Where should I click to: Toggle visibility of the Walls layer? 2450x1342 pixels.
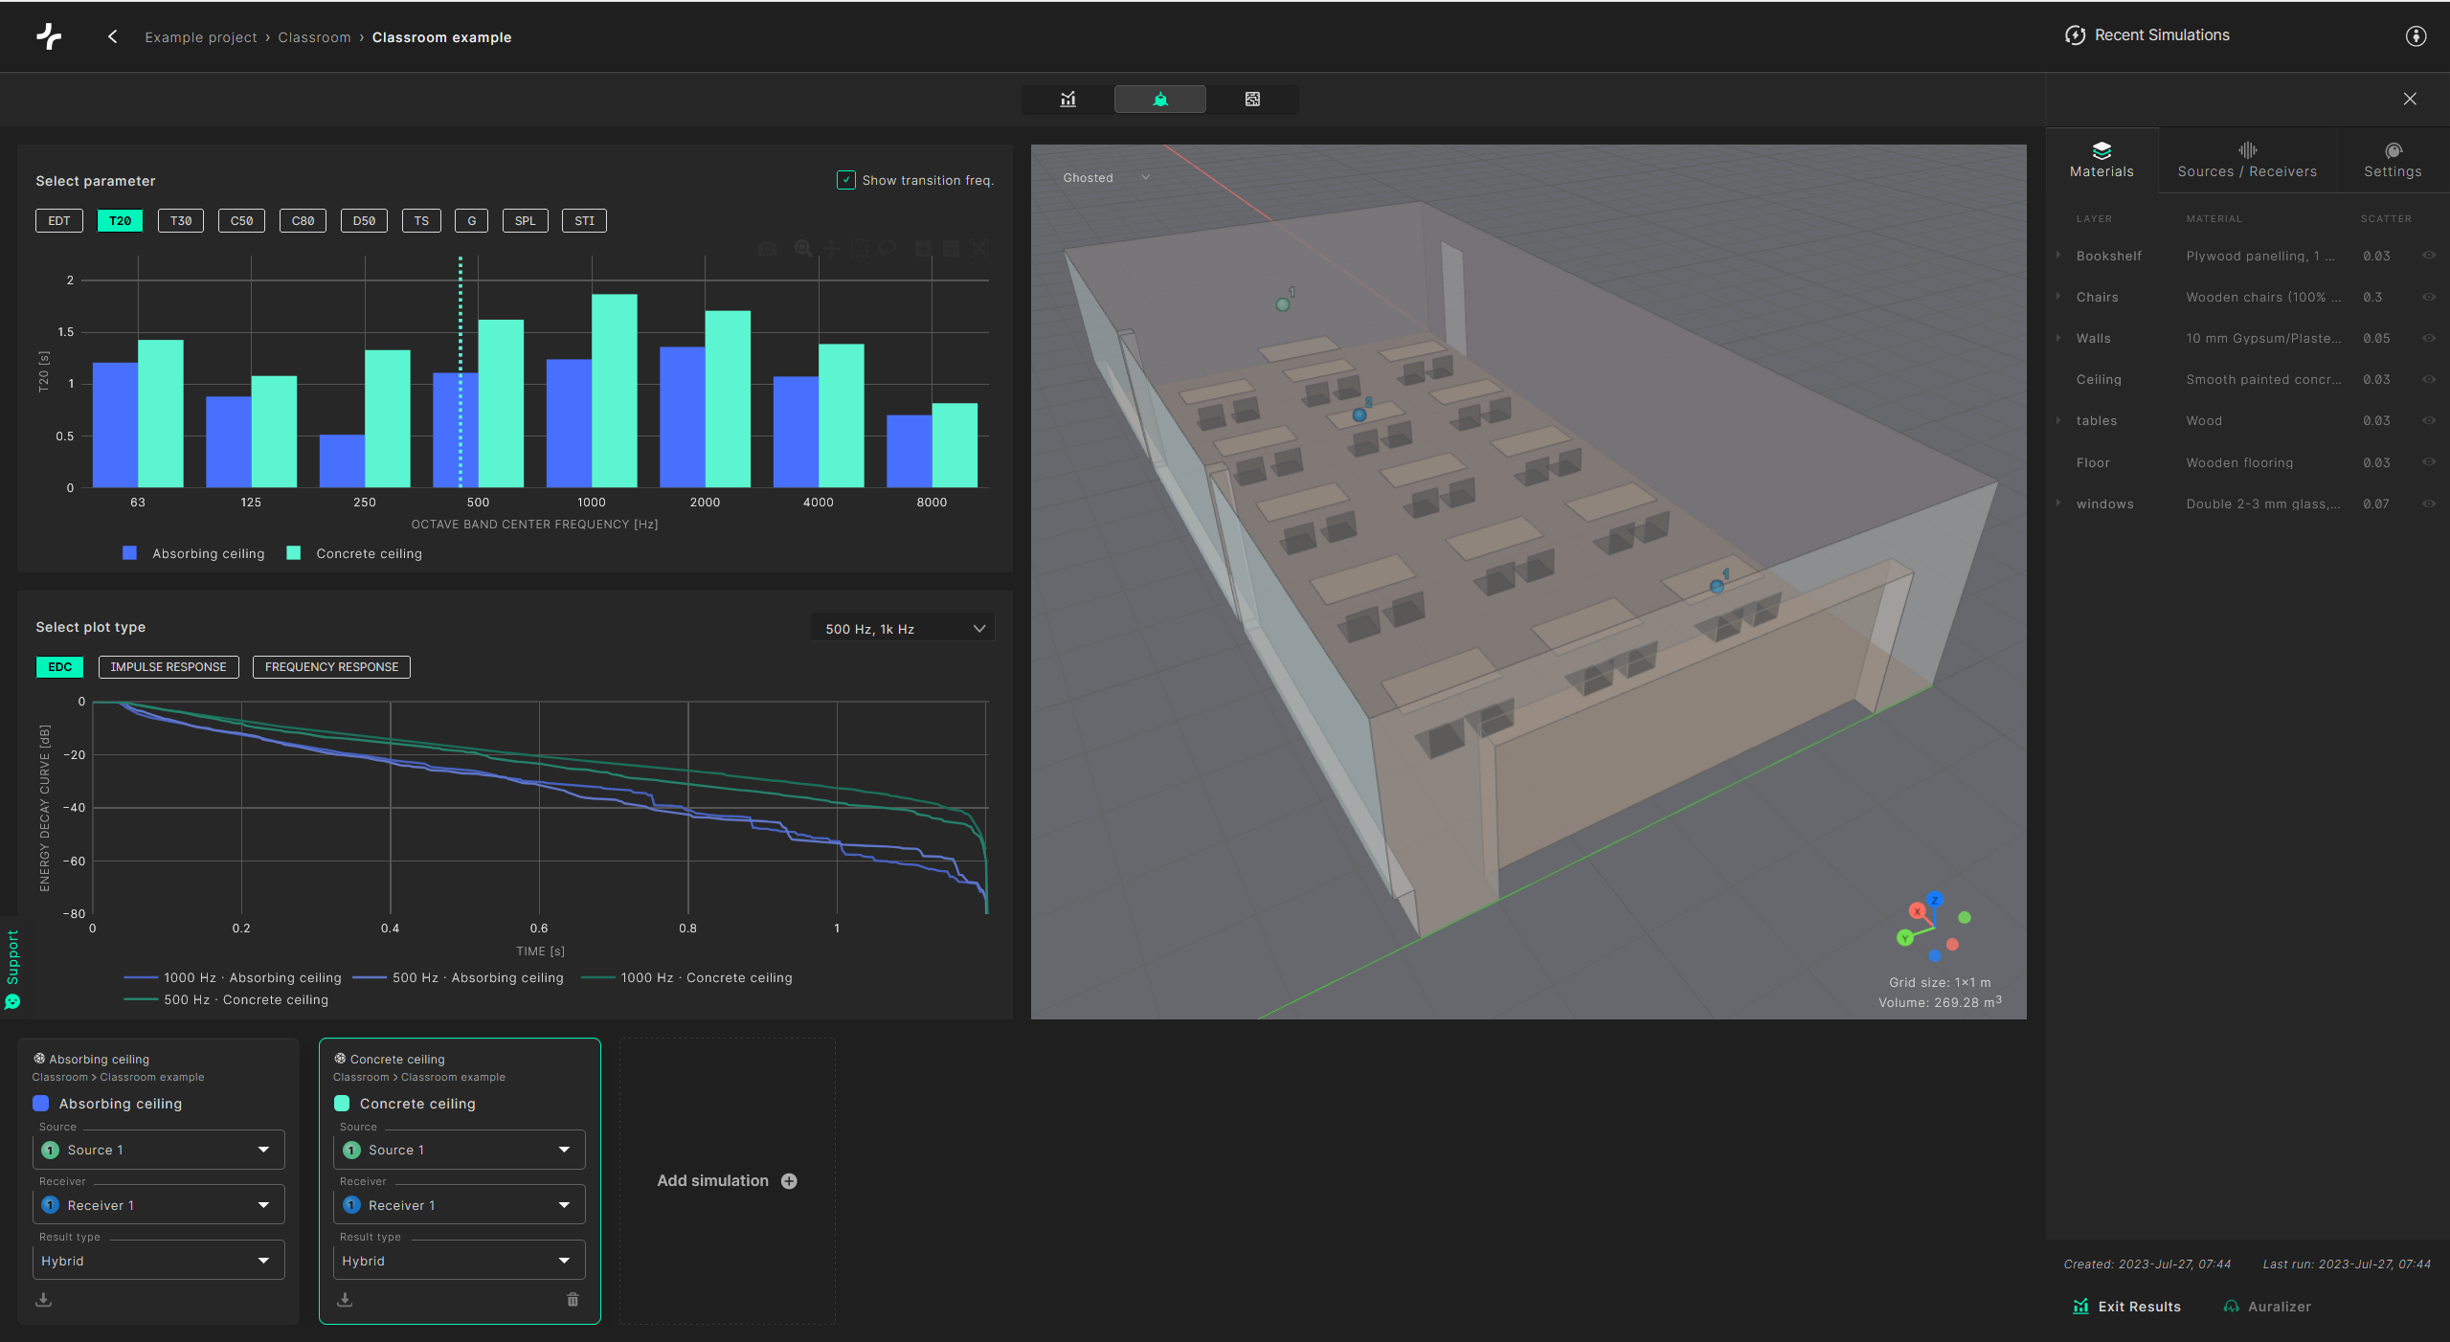click(x=2428, y=338)
